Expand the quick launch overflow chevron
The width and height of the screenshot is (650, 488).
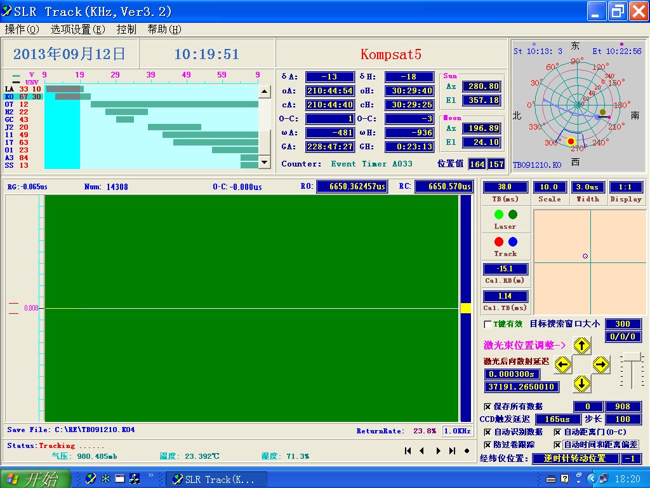(x=151, y=475)
